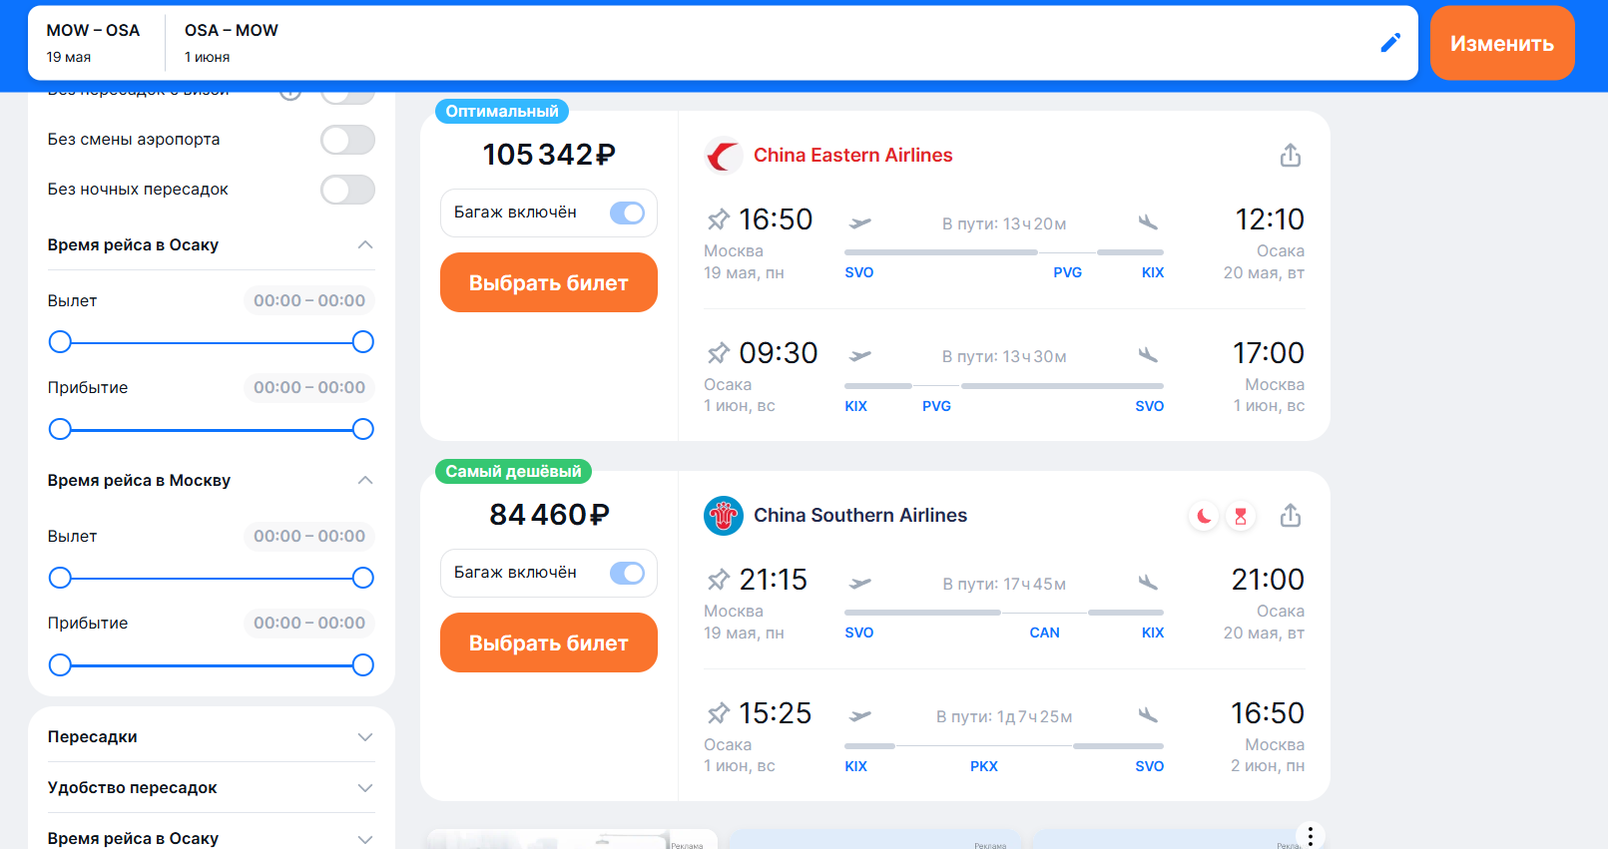Toggle baggage included for 105 342₽ ticket
Screen dimensions: 1608x849
point(628,212)
